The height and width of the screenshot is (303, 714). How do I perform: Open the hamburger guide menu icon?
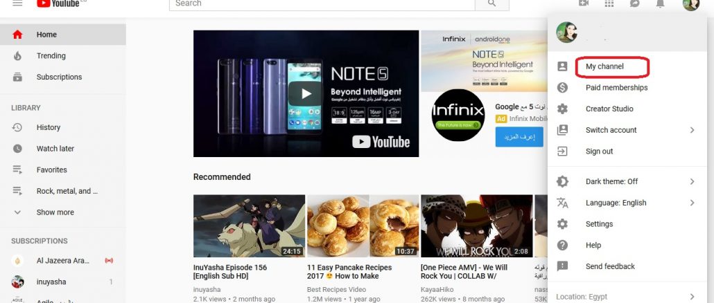(17, 3)
